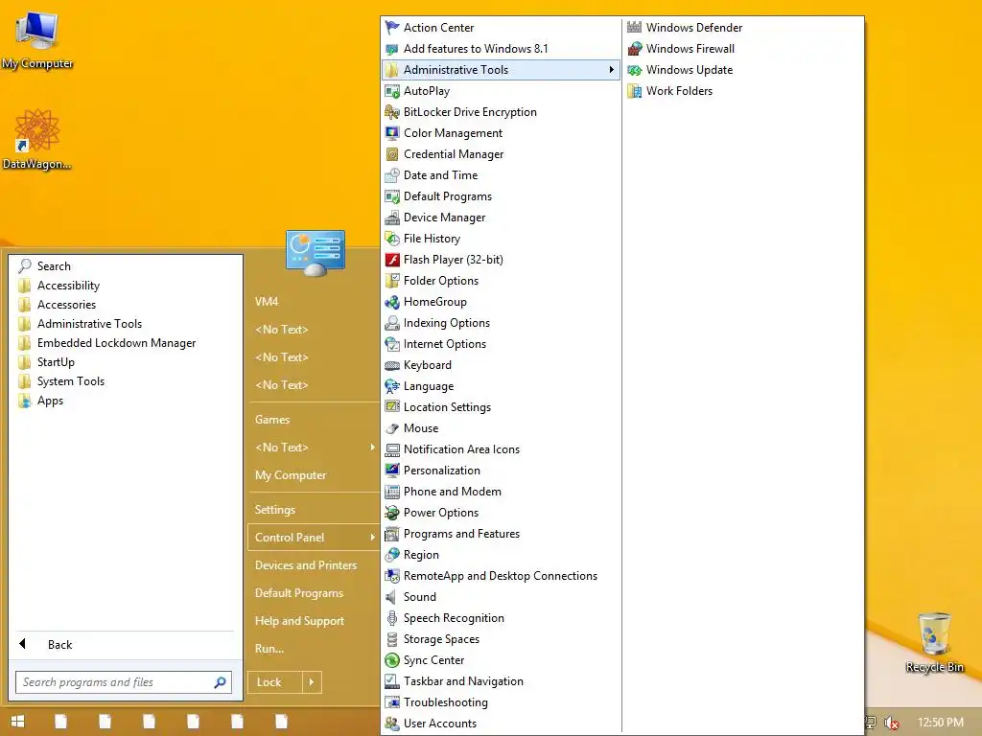Viewport: 982px width, 736px height.
Task: Open Programs and Features
Action: point(501,534)
